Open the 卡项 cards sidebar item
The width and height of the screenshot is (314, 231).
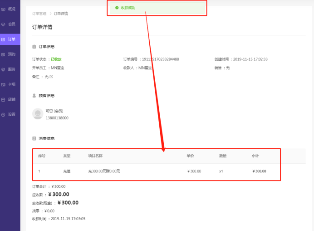click(x=10, y=84)
